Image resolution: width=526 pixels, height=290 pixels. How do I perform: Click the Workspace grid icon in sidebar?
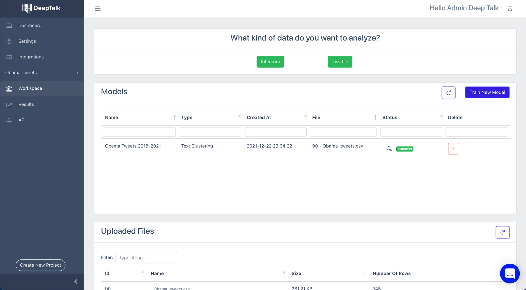[x=9, y=88]
